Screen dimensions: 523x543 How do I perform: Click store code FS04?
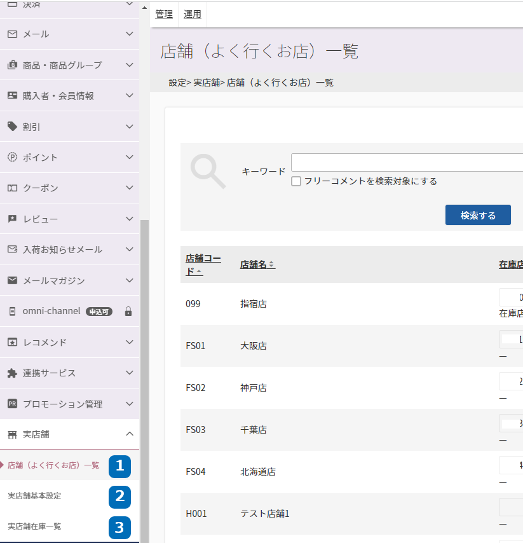click(x=196, y=472)
